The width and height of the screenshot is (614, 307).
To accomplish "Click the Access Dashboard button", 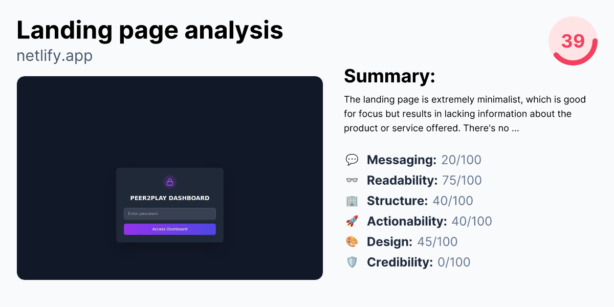I will point(170,229).
